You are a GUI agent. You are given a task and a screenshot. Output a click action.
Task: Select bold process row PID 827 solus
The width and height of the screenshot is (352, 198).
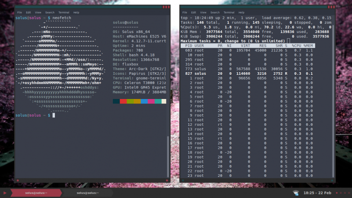point(248,73)
